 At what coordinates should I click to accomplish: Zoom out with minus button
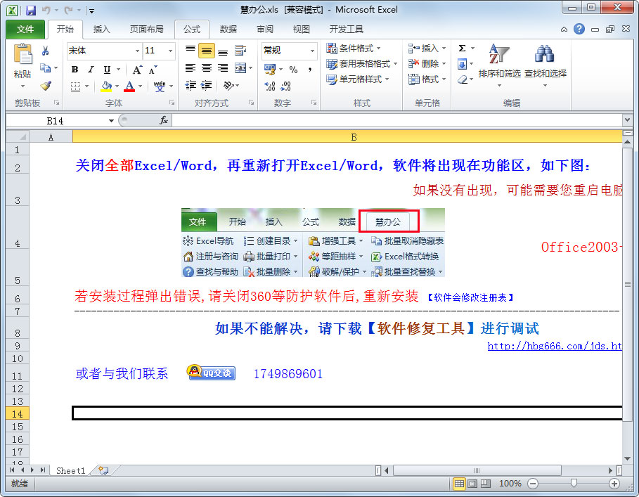pos(533,484)
